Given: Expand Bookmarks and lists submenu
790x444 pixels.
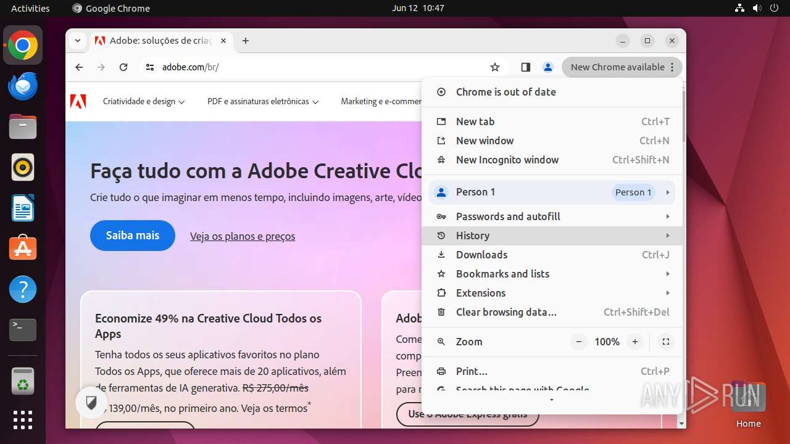Looking at the screenshot, I should [551, 274].
